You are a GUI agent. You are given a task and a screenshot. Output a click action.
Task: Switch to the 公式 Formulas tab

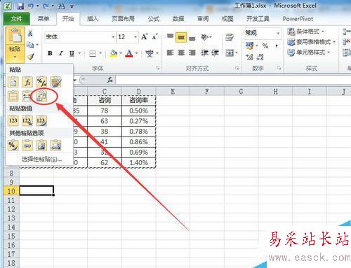[x=154, y=19]
